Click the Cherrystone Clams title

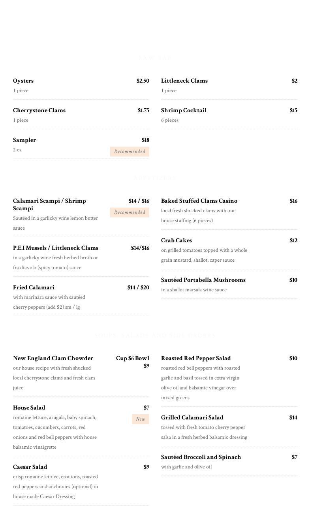tap(39, 110)
